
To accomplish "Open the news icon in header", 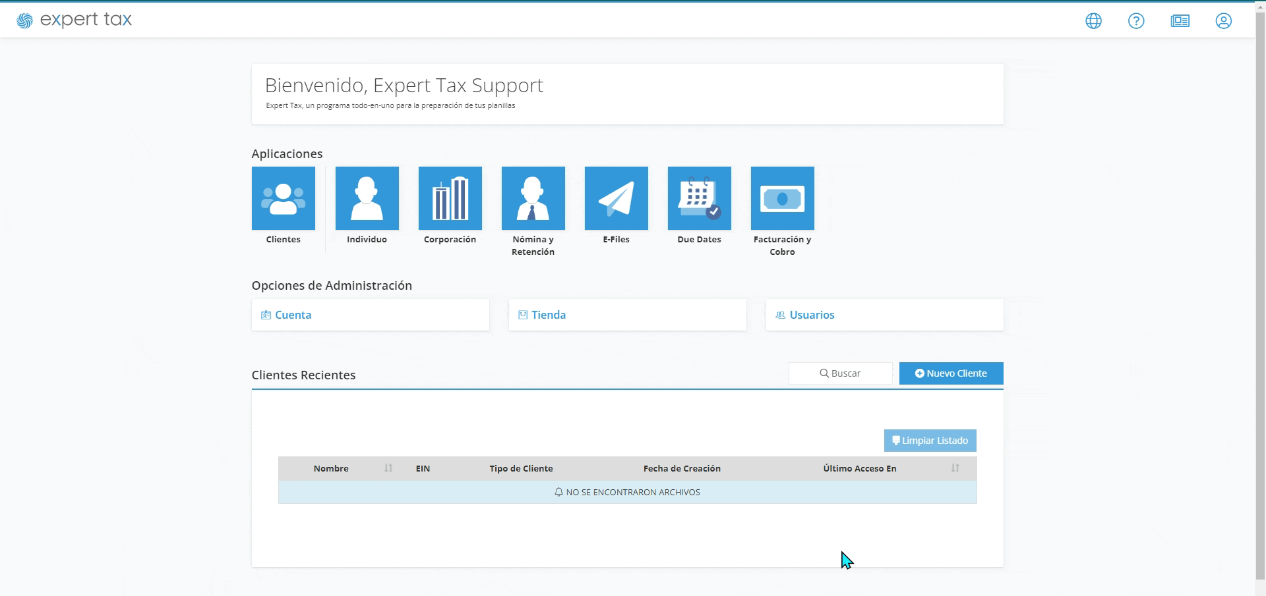I will pos(1180,21).
